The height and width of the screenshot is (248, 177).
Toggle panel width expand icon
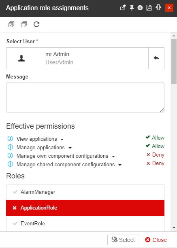tap(158, 7)
